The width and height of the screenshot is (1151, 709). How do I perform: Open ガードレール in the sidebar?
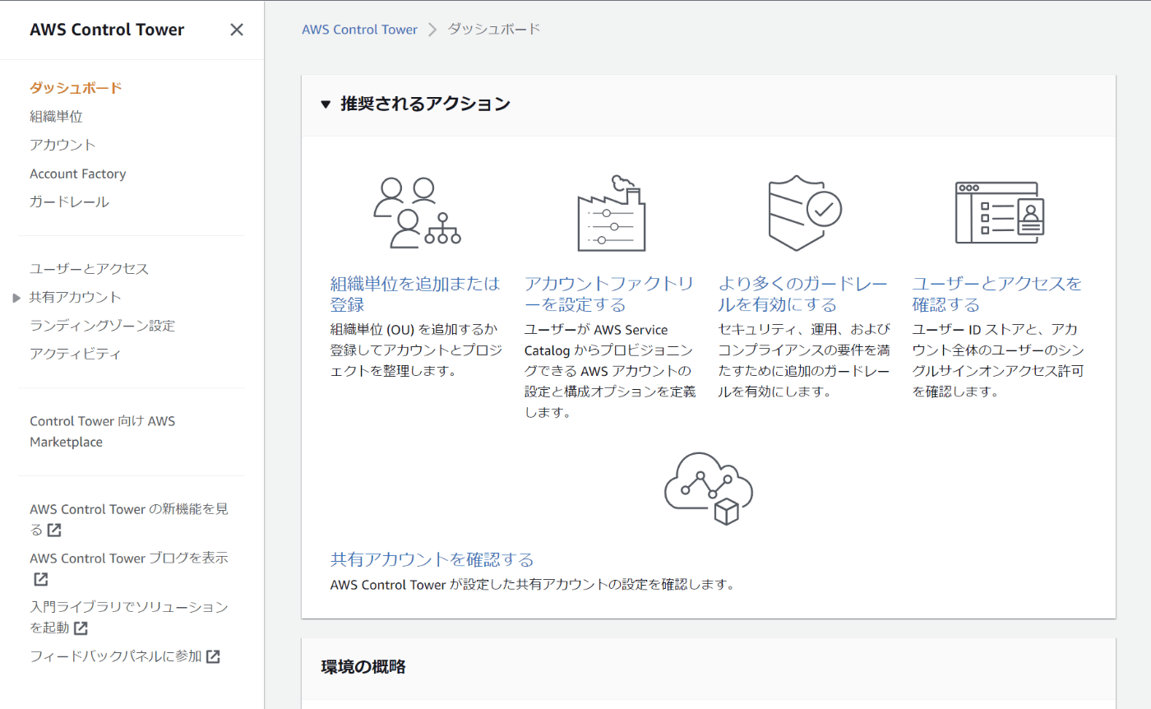coord(69,202)
